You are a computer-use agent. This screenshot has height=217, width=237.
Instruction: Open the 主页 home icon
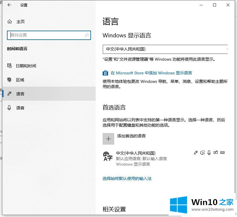point(10,22)
